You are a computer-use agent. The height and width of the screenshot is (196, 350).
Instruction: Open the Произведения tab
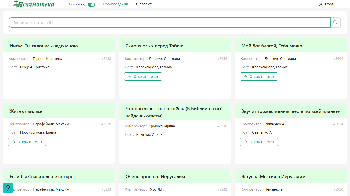tap(115, 4)
